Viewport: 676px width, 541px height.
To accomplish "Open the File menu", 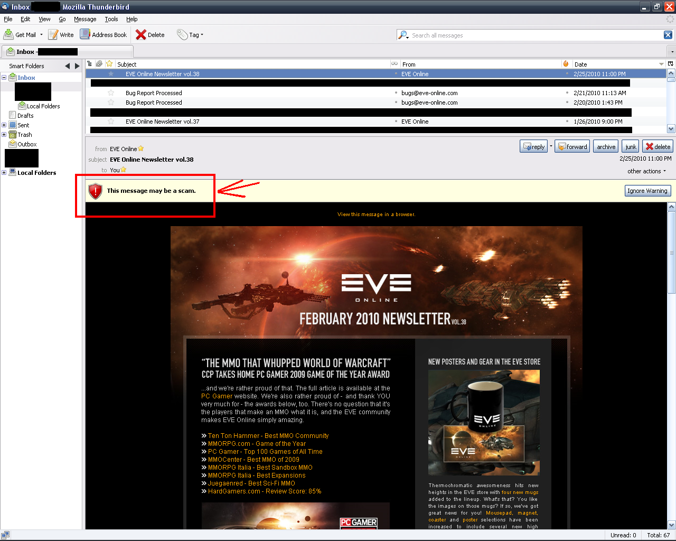I will click(x=8, y=19).
